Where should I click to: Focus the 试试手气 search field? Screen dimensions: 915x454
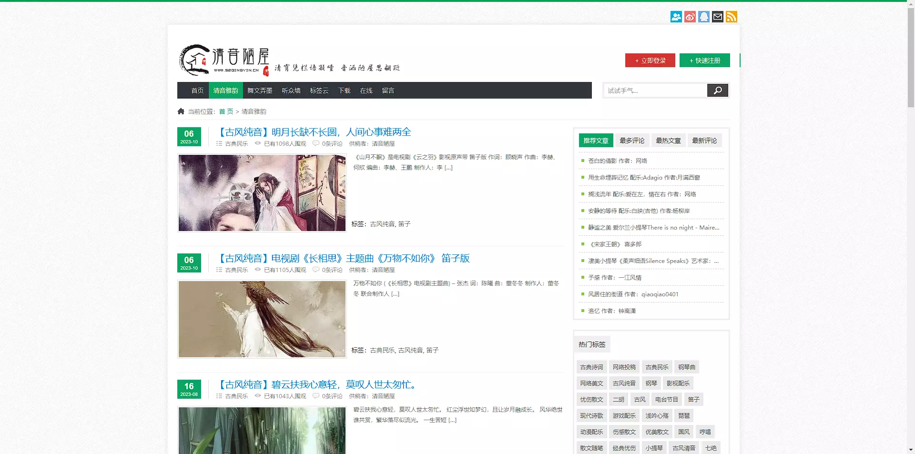pos(655,91)
